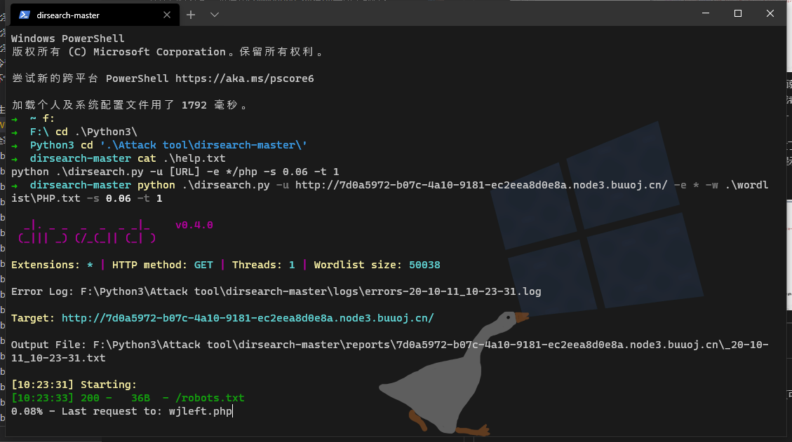Click the wordlist size value 50038
This screenshot has height=442, width=792.
point(425,264)
